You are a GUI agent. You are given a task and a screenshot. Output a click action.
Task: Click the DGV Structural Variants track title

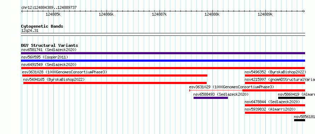[x=50, y=45]
